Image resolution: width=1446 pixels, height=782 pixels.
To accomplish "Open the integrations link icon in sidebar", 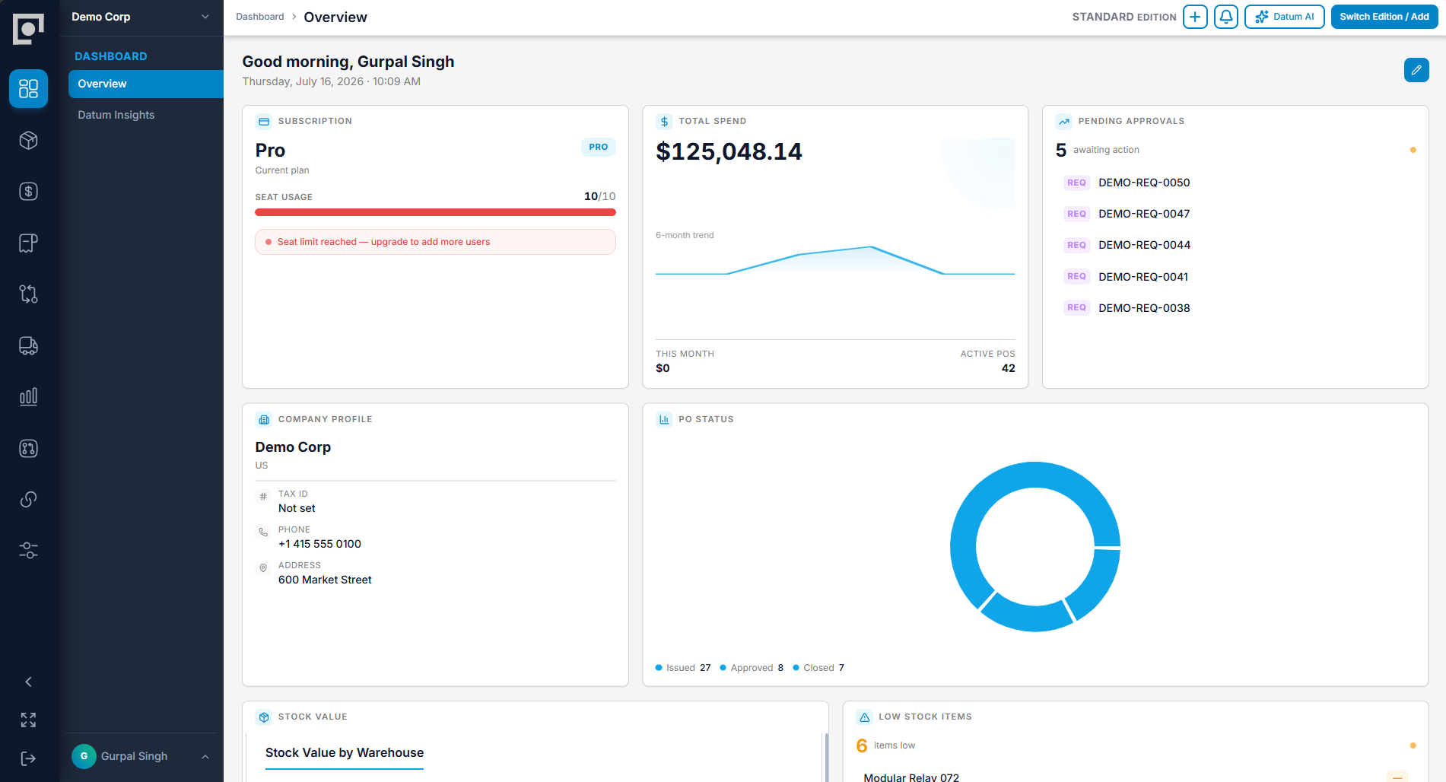I will [x=29, y=499].
